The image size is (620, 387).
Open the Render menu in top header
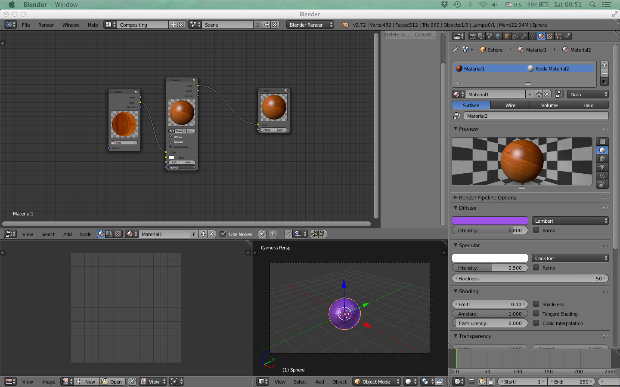pos(46,25)
